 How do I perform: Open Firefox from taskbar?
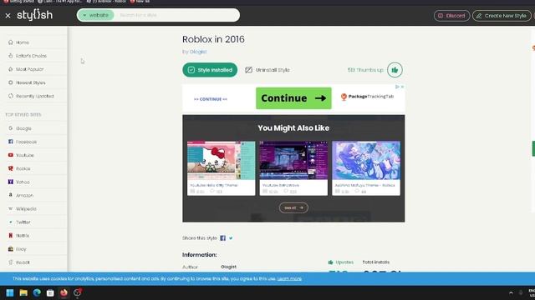64,292
